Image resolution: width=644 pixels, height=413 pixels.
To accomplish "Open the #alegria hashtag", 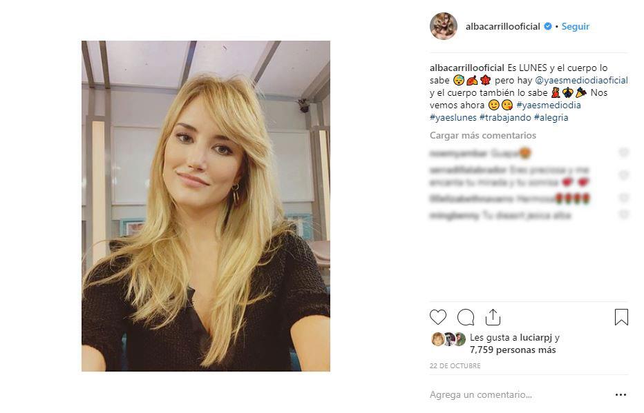I will 551,118.
